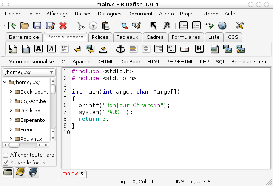Click the file tree horizontal scrollbar thumb

point(14,145)
